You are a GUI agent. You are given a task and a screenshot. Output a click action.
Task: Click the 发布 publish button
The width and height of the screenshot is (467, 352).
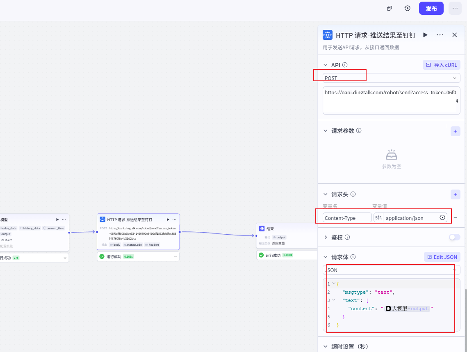click(431, 8)
